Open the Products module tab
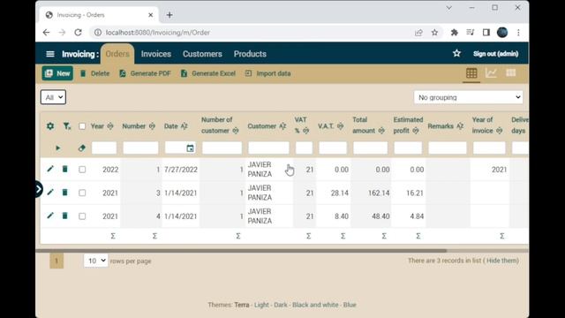 click(x=250, y=54)
